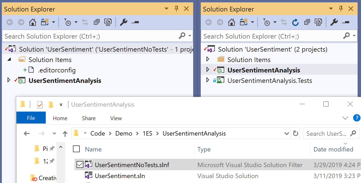Viewport: 361px width, 183px height.
Task: Switch to the View tab in File Explorer
Action: coord(116,118)
